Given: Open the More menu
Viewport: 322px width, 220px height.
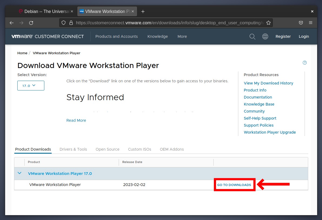Looking at the screenshot, I should (x=182, y=36).
